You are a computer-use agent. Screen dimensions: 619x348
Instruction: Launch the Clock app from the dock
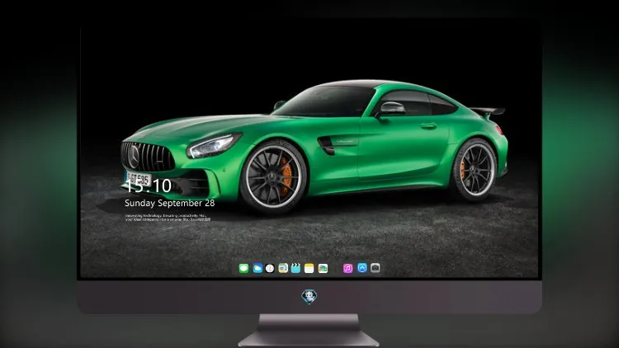point(270,268)
